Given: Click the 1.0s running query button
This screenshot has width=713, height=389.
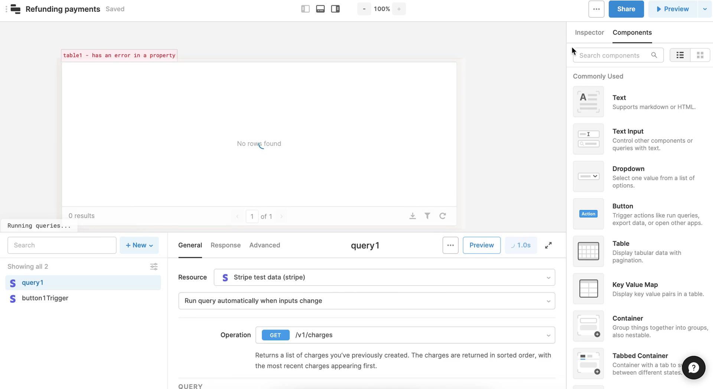Looking at the screenshot, I should click(521, 245).
